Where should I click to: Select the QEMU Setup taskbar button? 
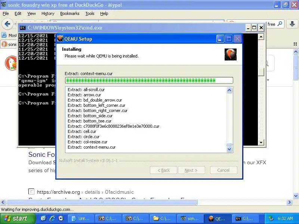pos(218,218)
